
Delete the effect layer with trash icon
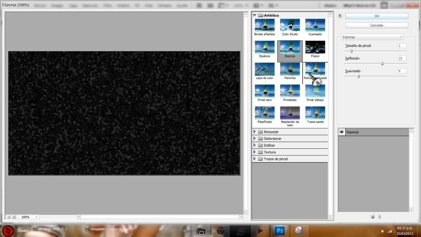point(379,217)
